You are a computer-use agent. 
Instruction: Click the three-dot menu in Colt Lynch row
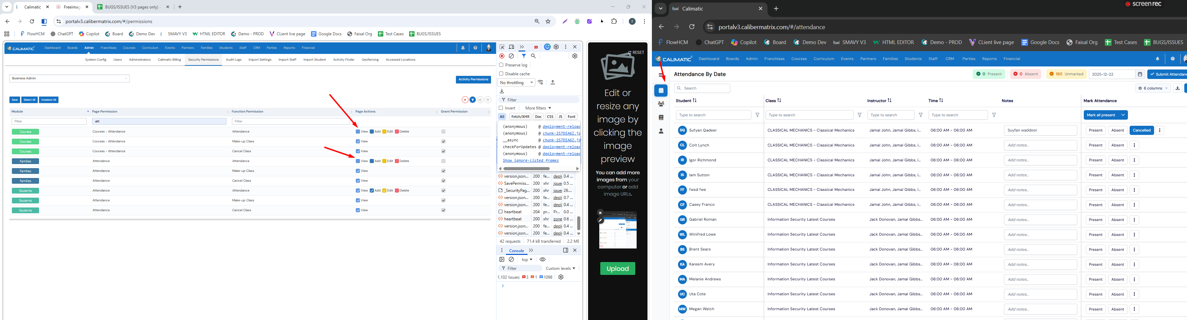(x=1134, y=145)
